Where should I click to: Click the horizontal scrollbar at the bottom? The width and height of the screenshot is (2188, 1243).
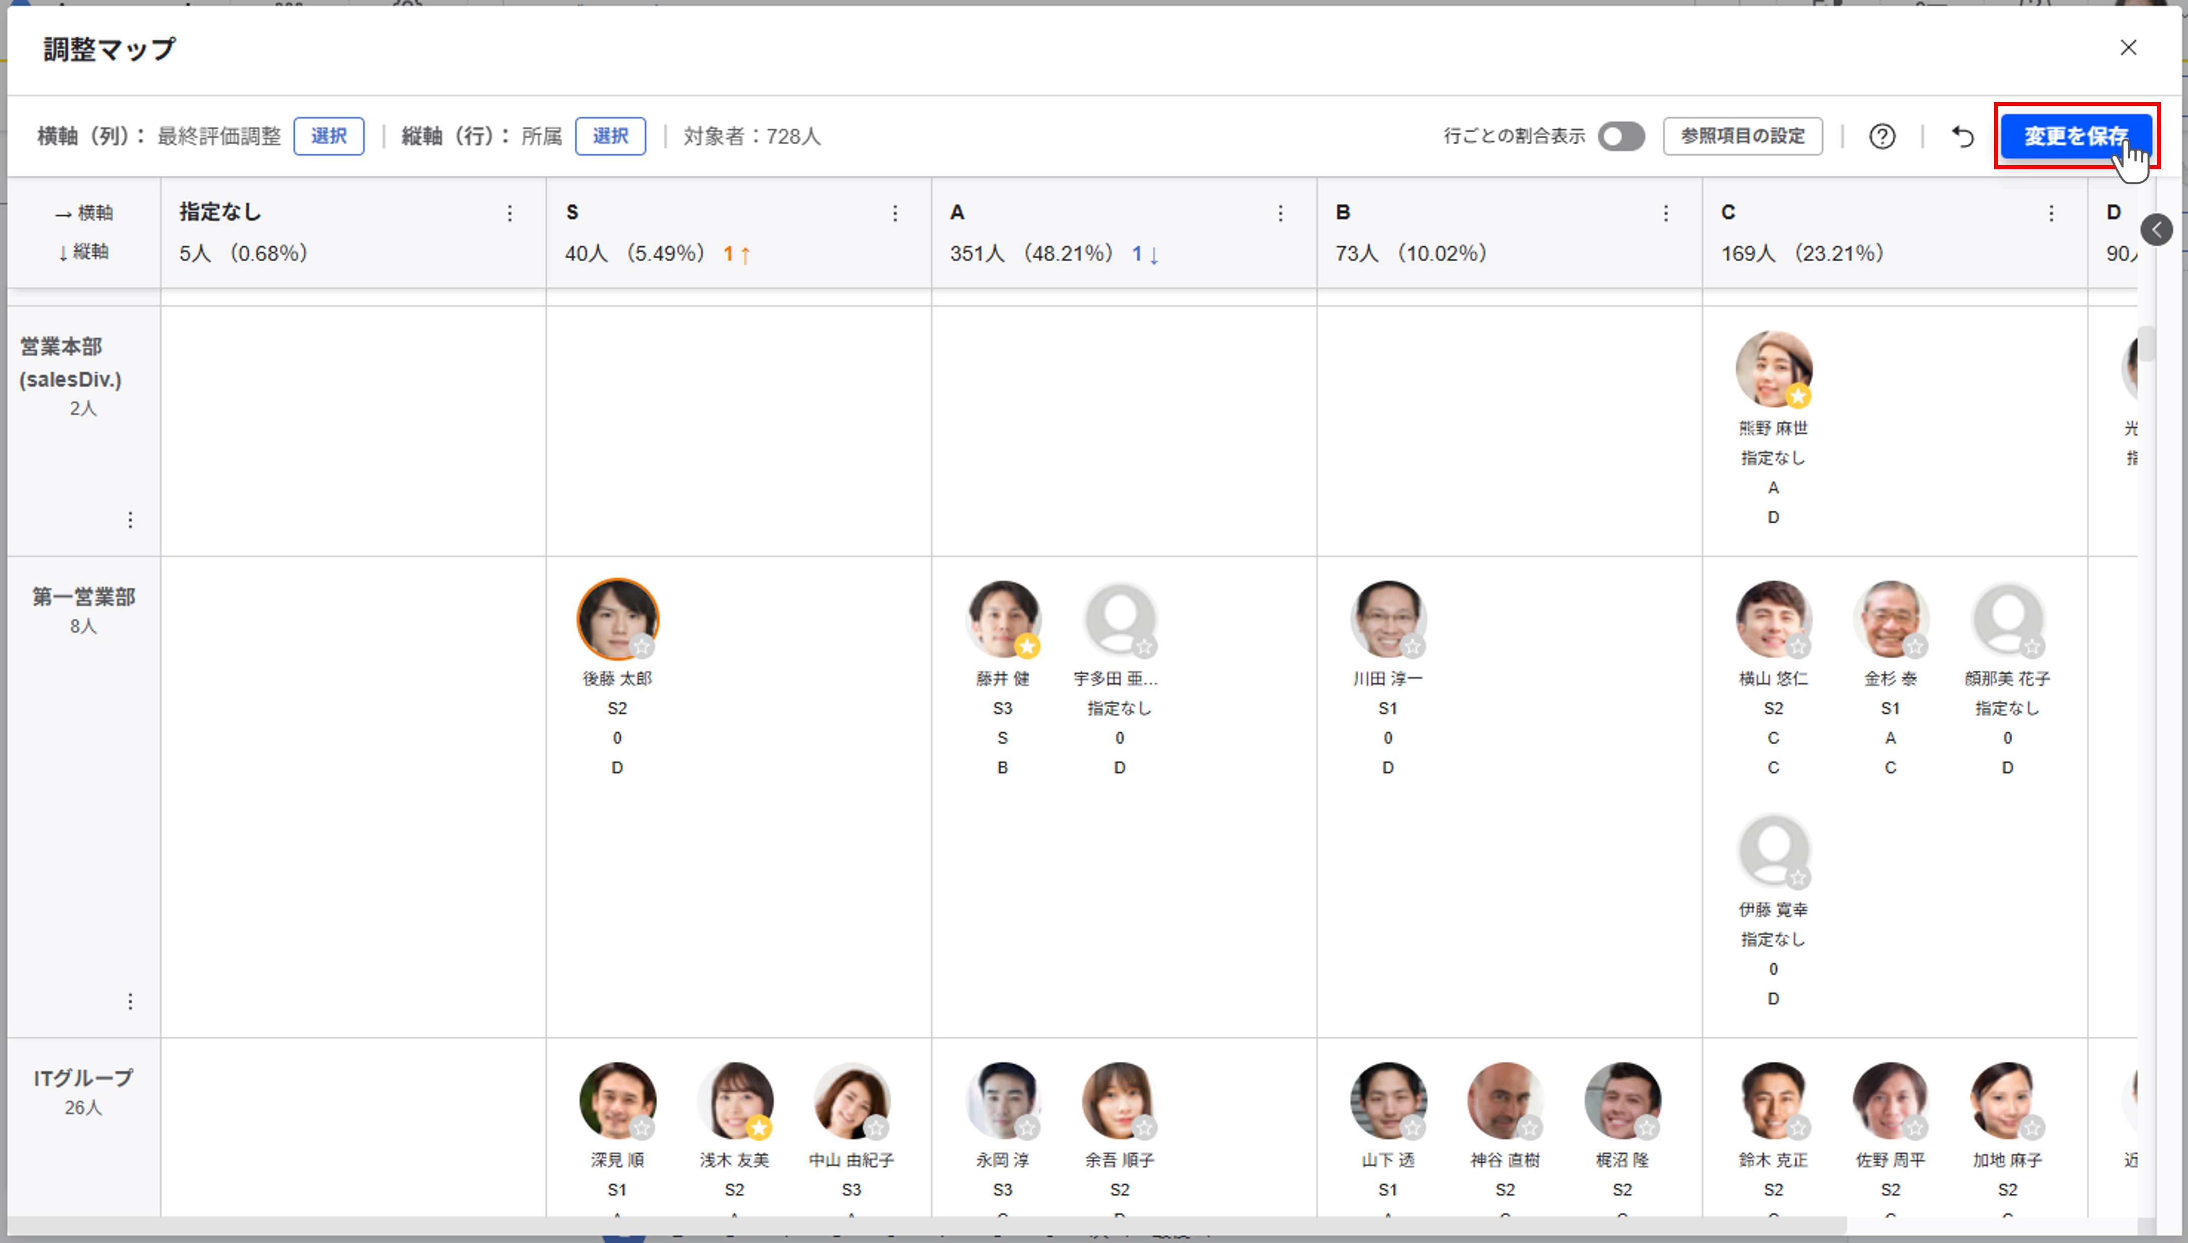tap(927, 1226)
